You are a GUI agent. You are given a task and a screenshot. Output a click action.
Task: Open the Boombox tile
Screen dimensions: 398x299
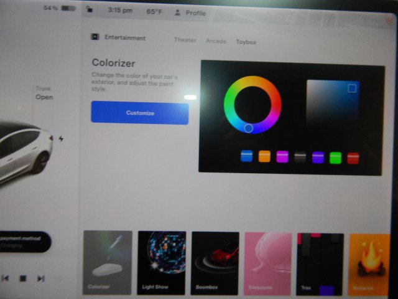(x=215, y=263)
